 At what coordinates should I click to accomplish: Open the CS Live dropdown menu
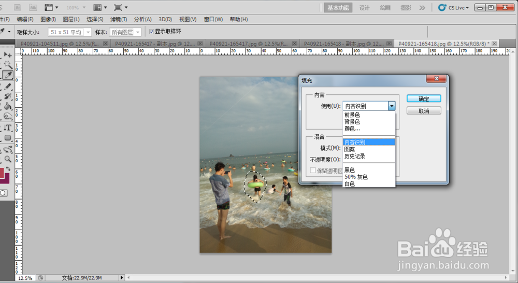467,8
